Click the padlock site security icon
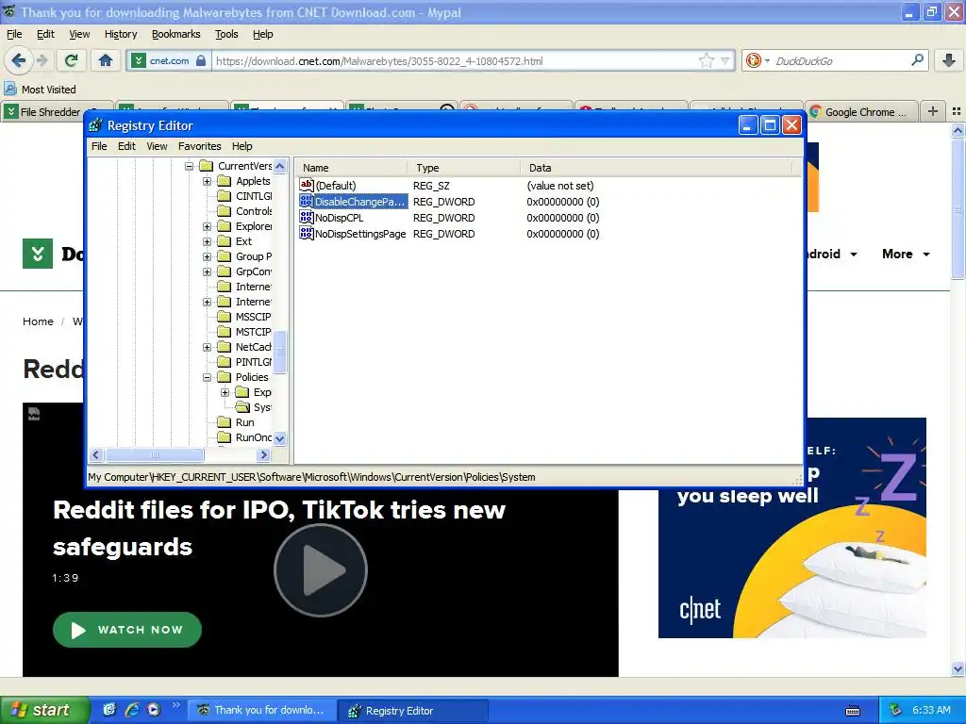966x724 pixels. click(x=201, y=60)
